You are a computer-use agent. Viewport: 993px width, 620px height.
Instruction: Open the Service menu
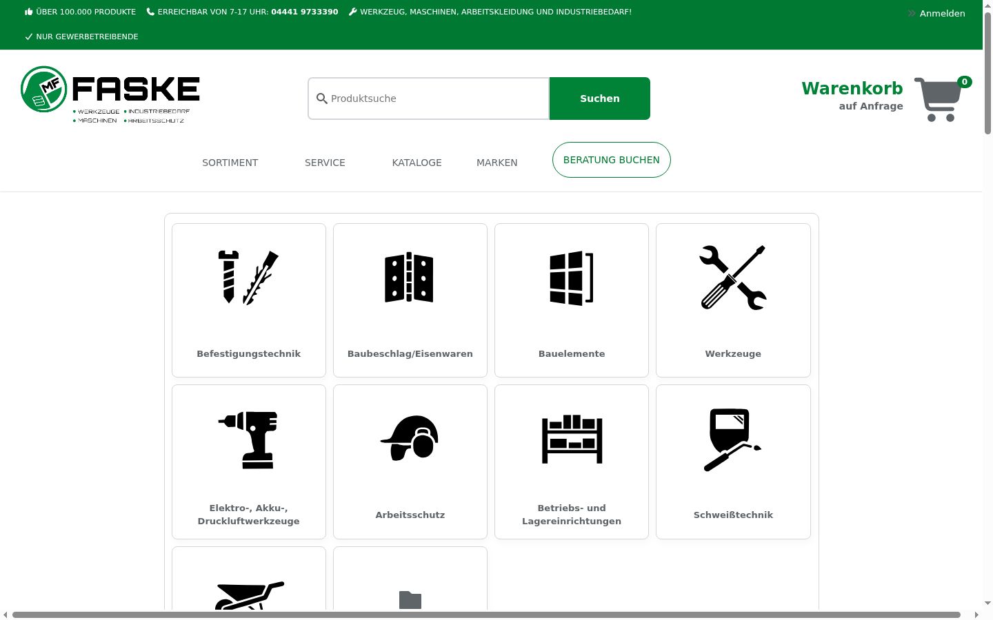(x=325, y=163)
